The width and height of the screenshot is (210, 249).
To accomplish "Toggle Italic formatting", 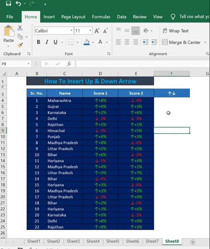I will click(x=47, y=42).
